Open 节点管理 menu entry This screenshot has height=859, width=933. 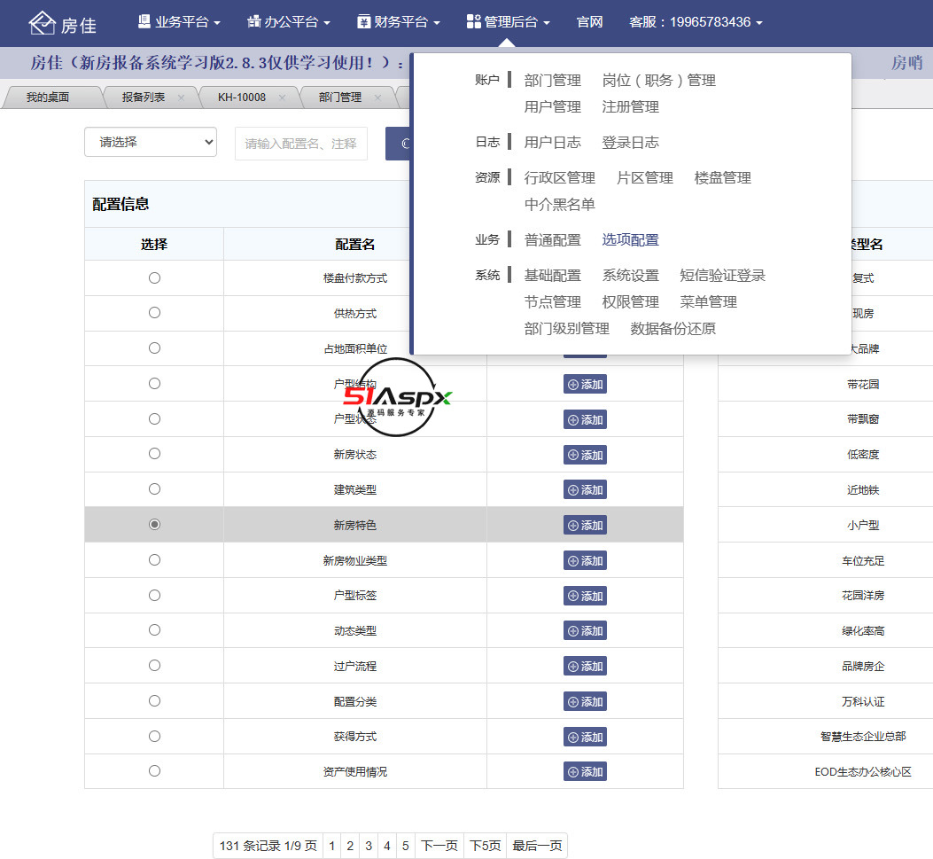[x=552, y=301]
